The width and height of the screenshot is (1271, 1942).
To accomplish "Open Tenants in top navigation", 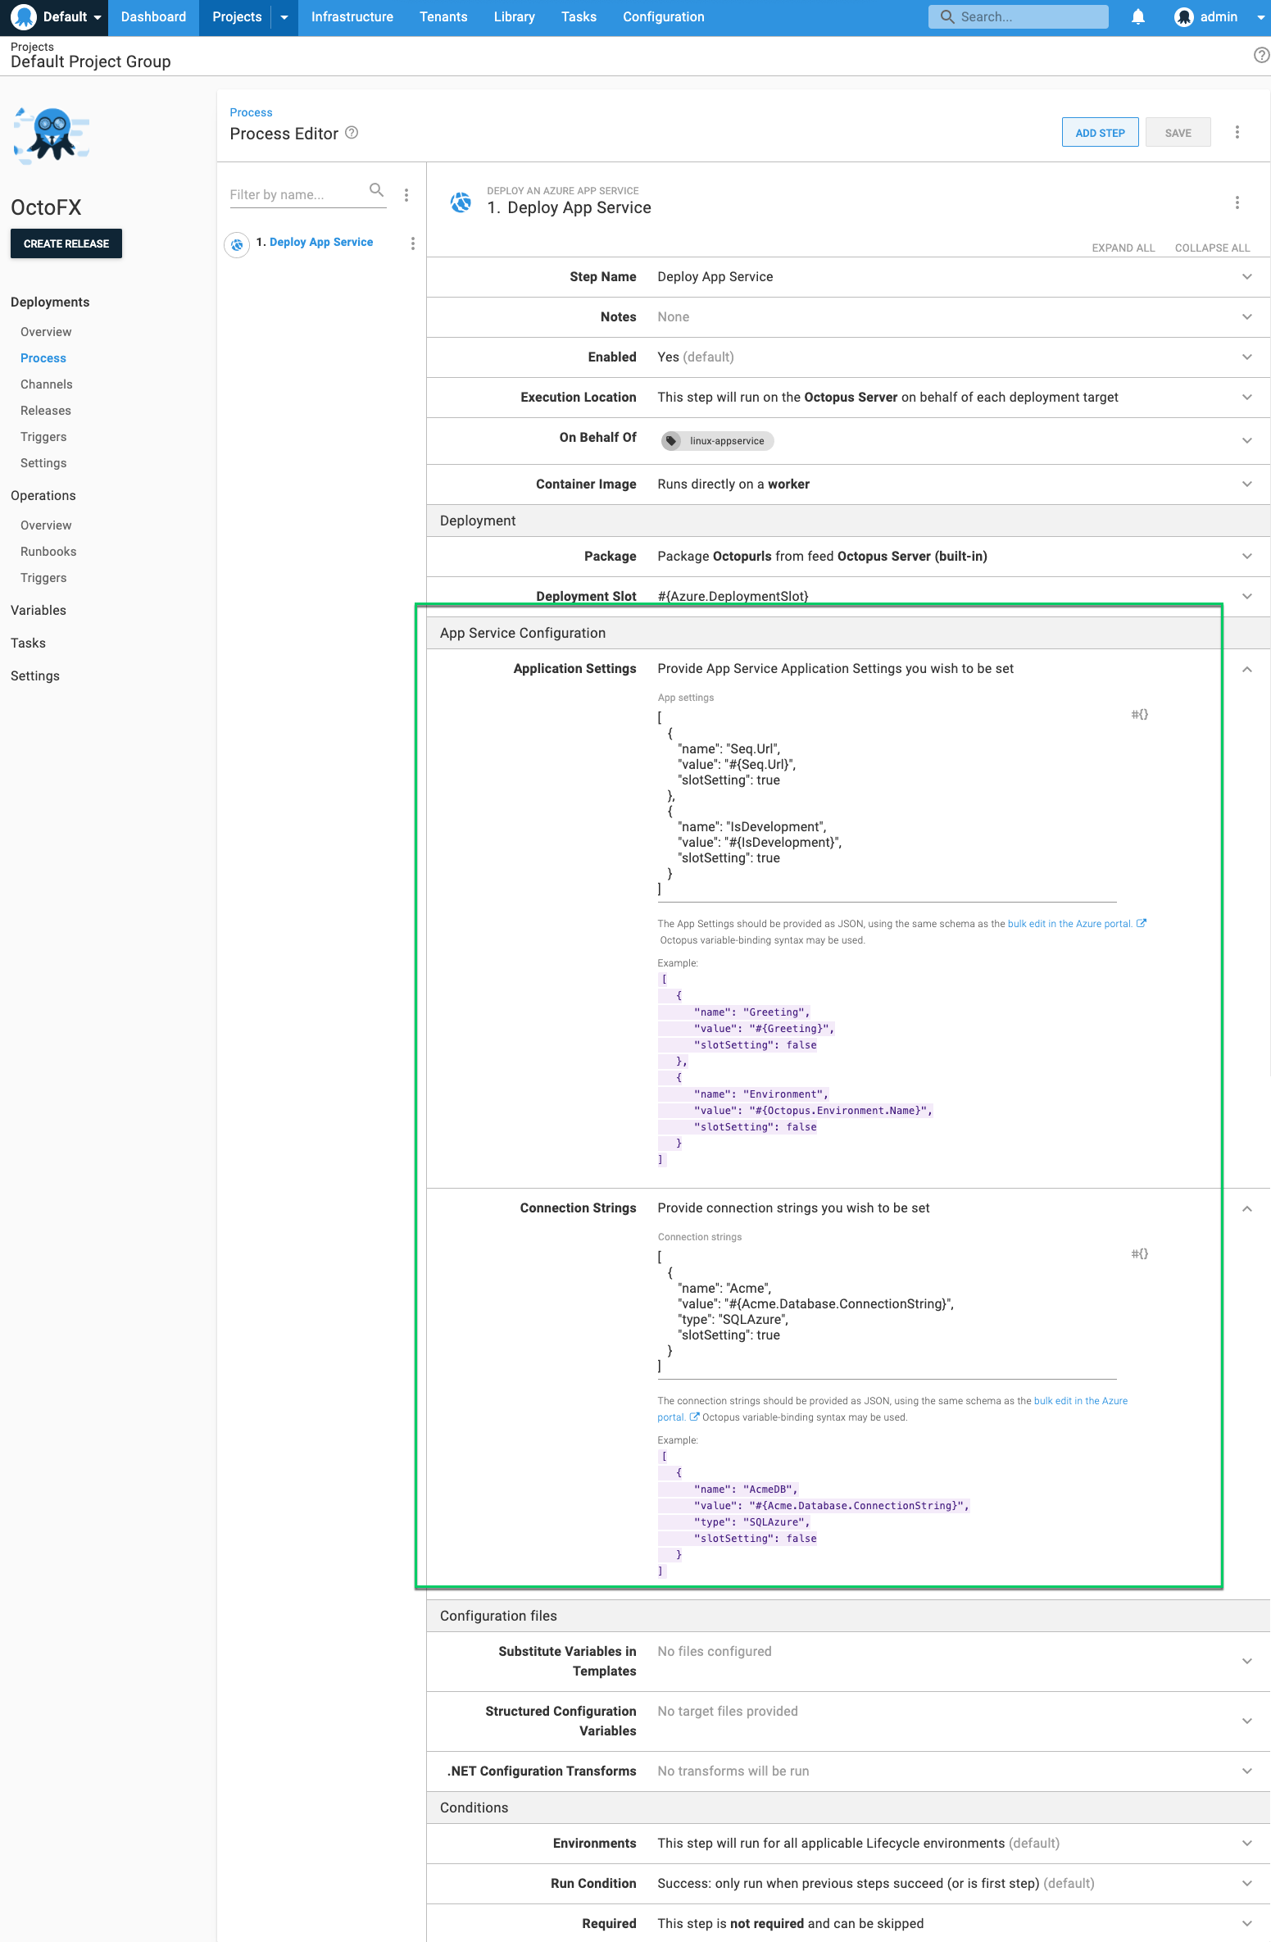I will [x=443, y=17].
